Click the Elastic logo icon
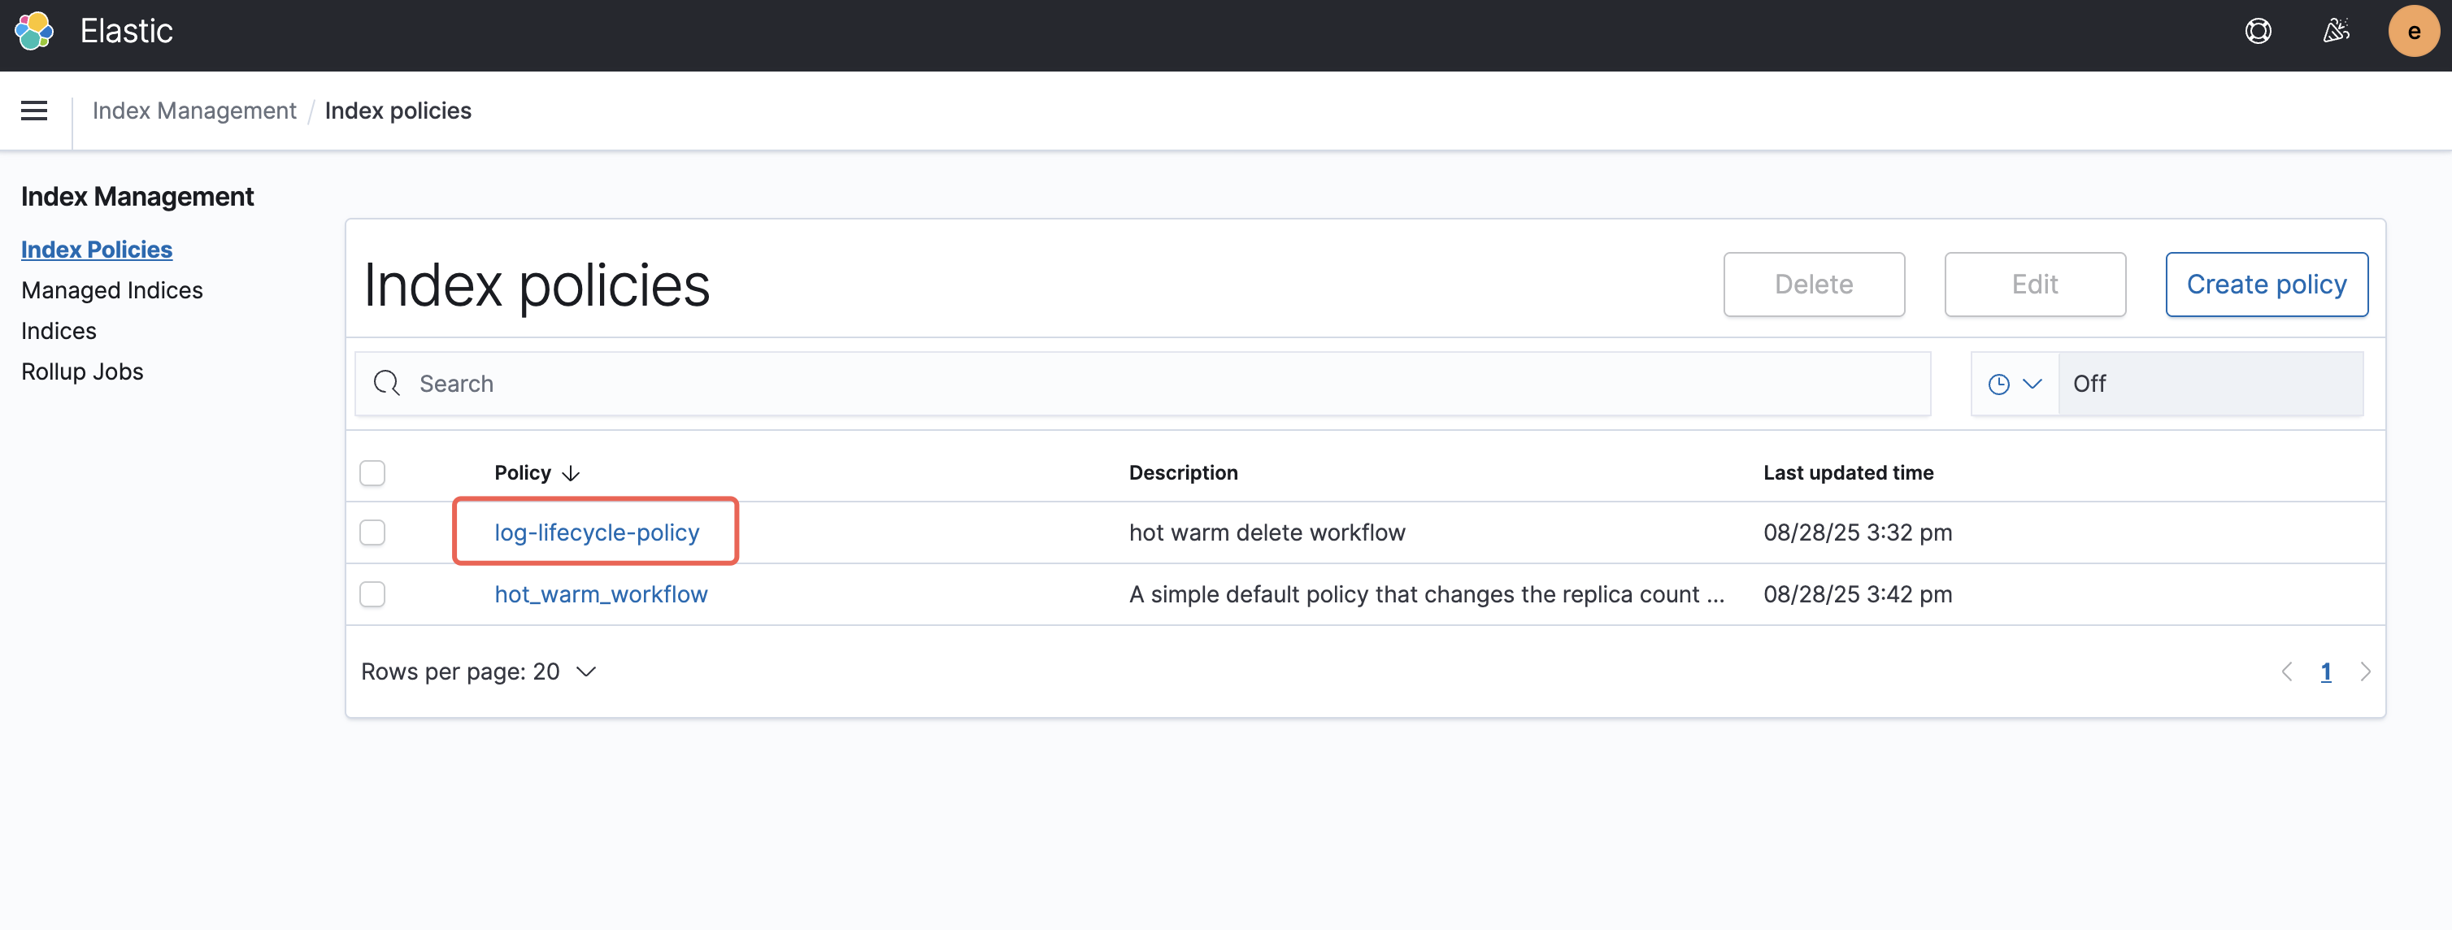Image resolution: width=2452 pixels, height=930 pixels. [34, 32]
